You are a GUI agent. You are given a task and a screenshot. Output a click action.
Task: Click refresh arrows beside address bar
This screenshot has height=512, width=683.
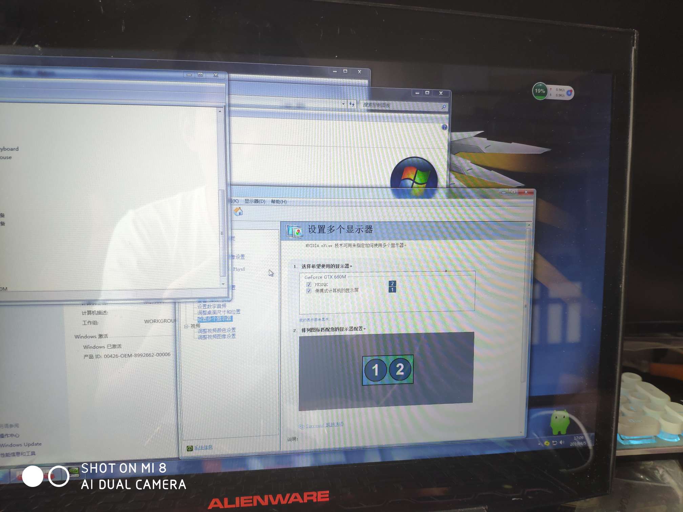352,104
